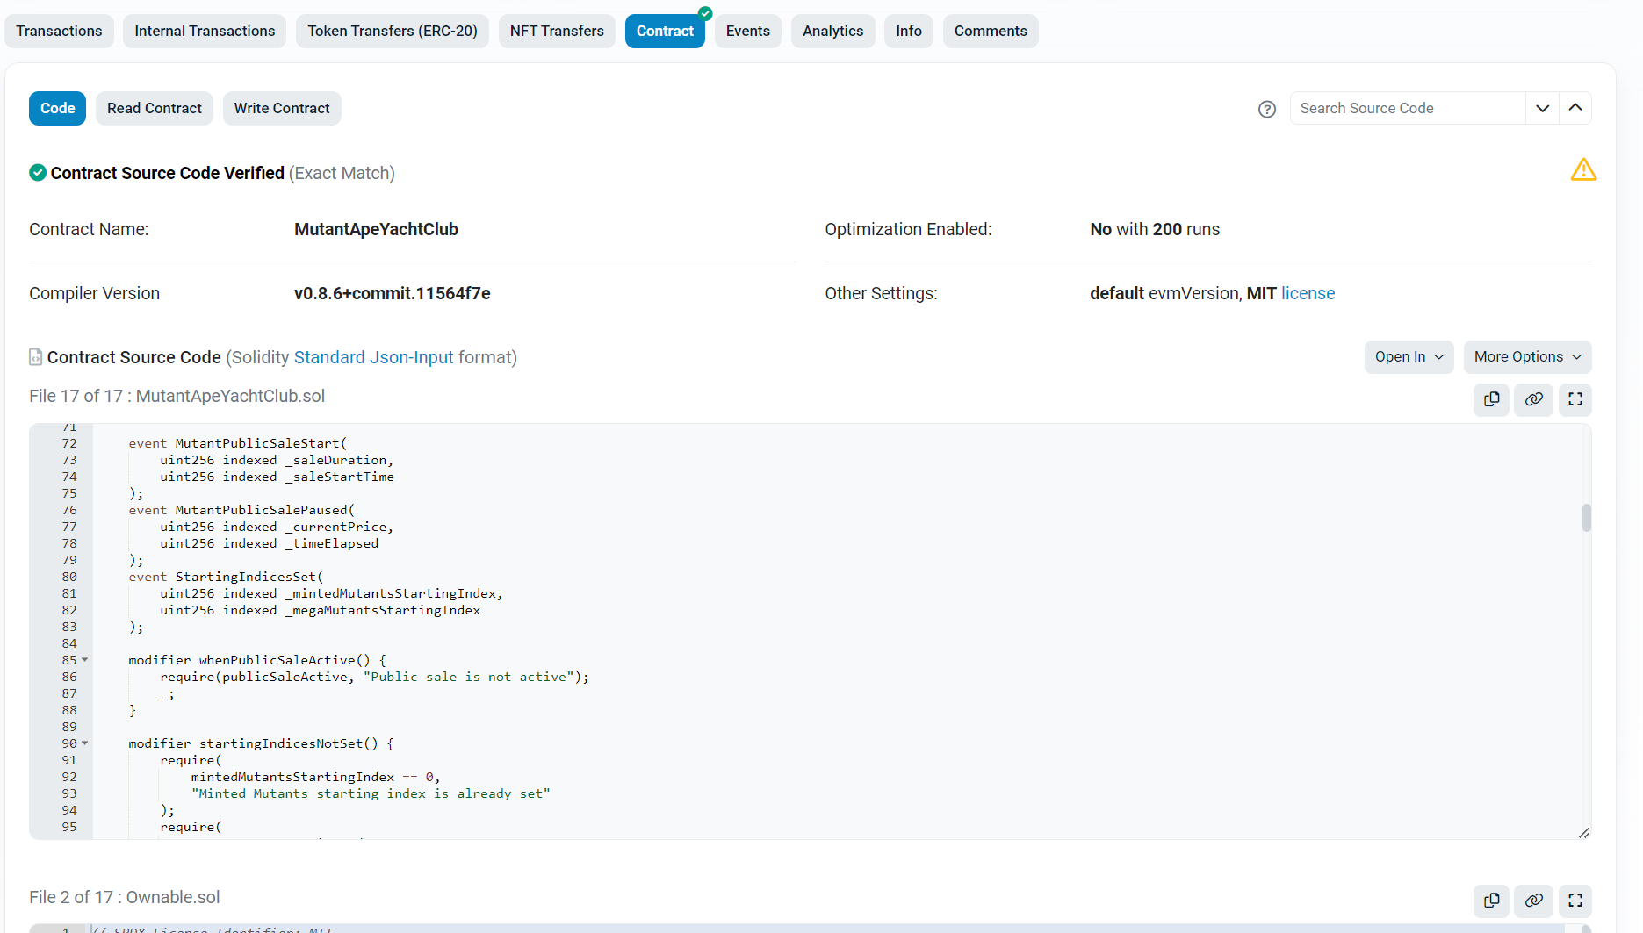Switch to NFT Transfers tab
Image resolution: width=1643 pixels, height=933 pixels.
tap(557, 32)
